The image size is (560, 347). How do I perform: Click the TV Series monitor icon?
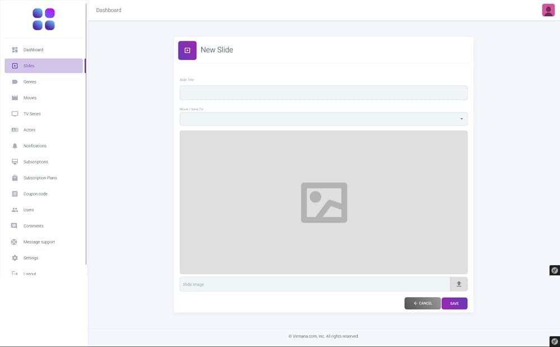15,114
